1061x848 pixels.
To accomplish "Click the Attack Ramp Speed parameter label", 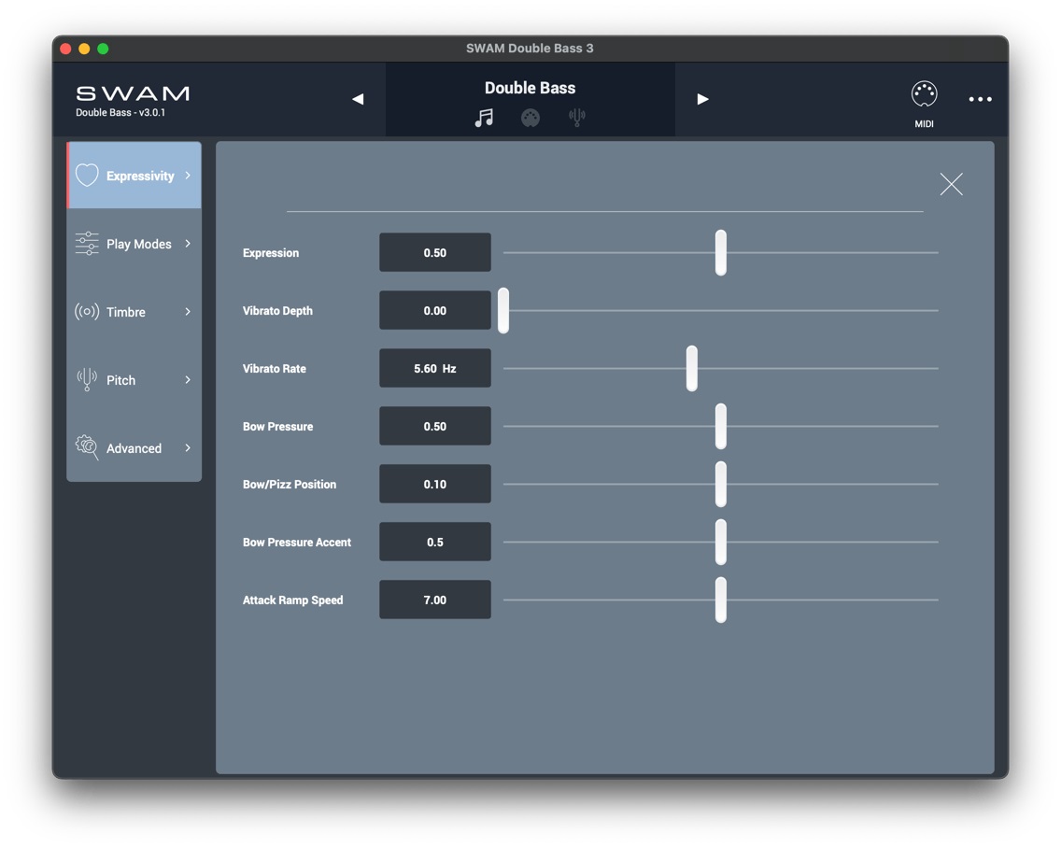I will click(x=292, y=601).
